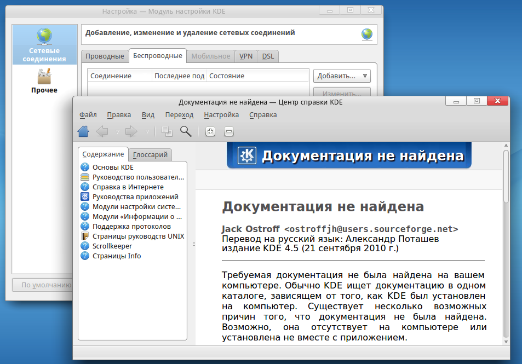Click the Руководства приложений KDE icon

(85, 197)
